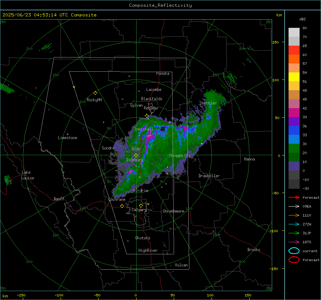Click the Calgary city label

139,210
